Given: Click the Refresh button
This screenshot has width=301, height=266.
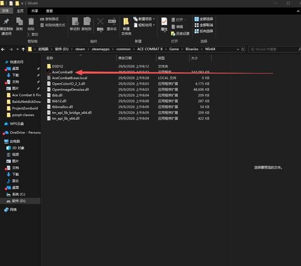Looking at the screenshot, I should (242, 49).
